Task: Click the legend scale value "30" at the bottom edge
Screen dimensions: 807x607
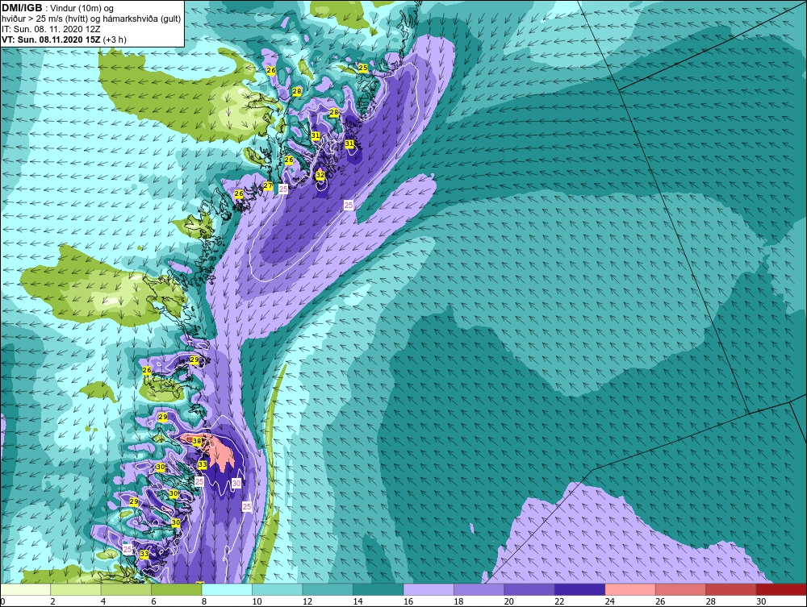Action: point(761,601)
